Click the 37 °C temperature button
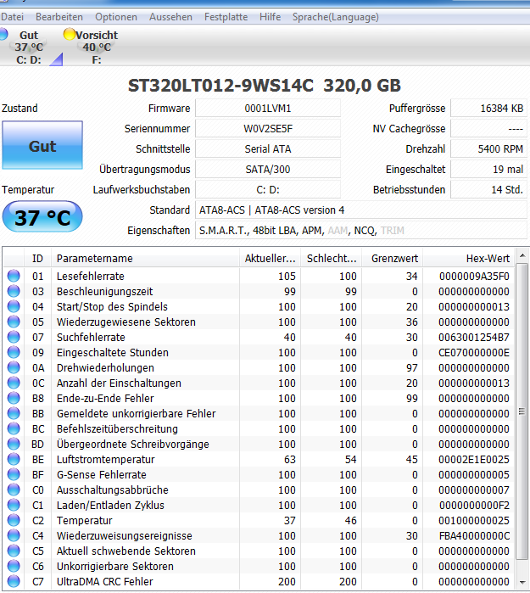The width and height of the screenshot is (530, 593). pyautogui.click(x=42, y=217)
